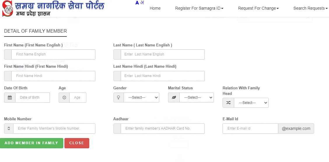The image size is (329, 162).
Task: Click into the Date of Birth field
Action: [33, 97]
